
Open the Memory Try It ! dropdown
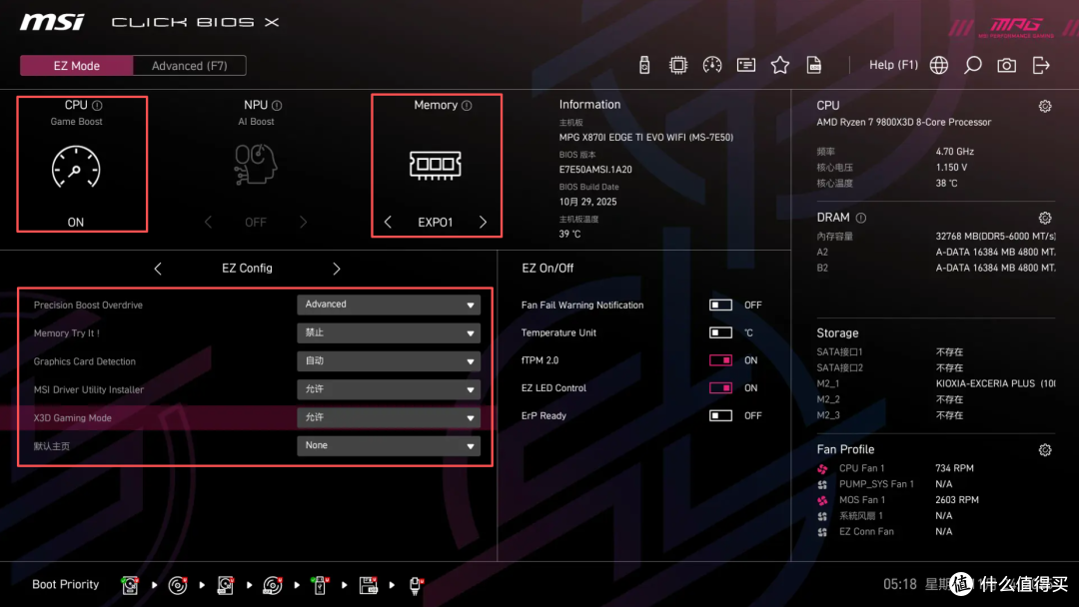click(x=389, y=332)
